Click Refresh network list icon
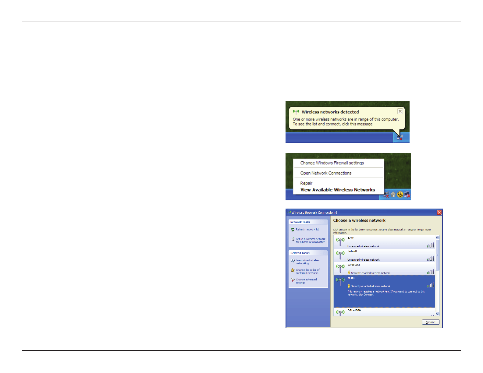 pyautogui.click(x=293, y=230)
